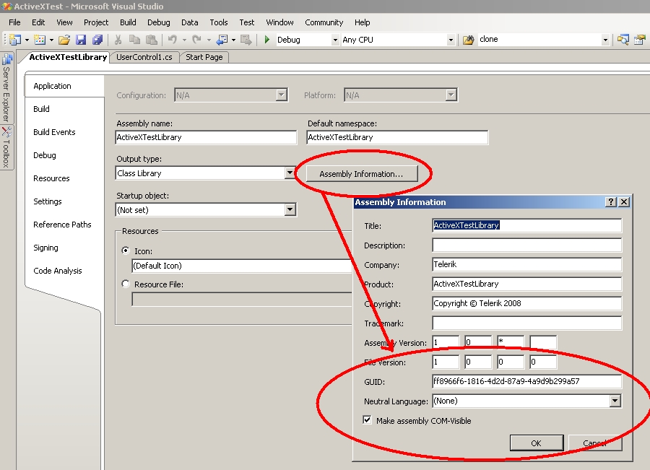Open the Navigate Backward dropdown arrow
650x470 pixels.
click(x=233, y=40)
